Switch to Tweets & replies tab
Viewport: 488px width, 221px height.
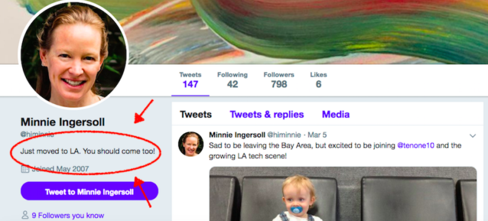click(x=267, y=115)
